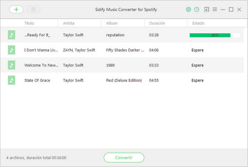Click duration '03:33'

[x=154, y=65]
